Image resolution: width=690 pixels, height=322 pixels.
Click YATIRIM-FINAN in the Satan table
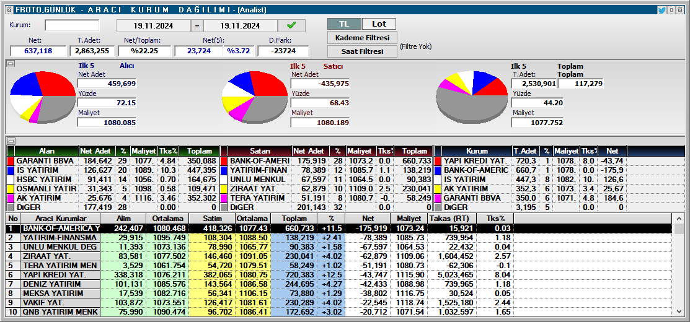(x=259, y=170)
